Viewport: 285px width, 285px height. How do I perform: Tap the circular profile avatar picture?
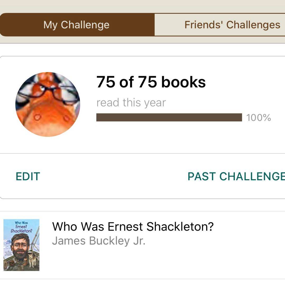48,104
